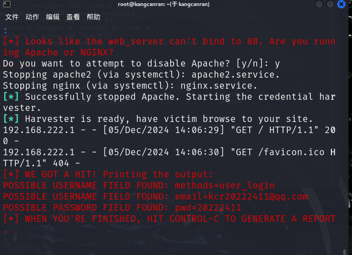Click the disable Apache [y/n] prompt line
Screen dimensions: 352x255
coord(142,63)
